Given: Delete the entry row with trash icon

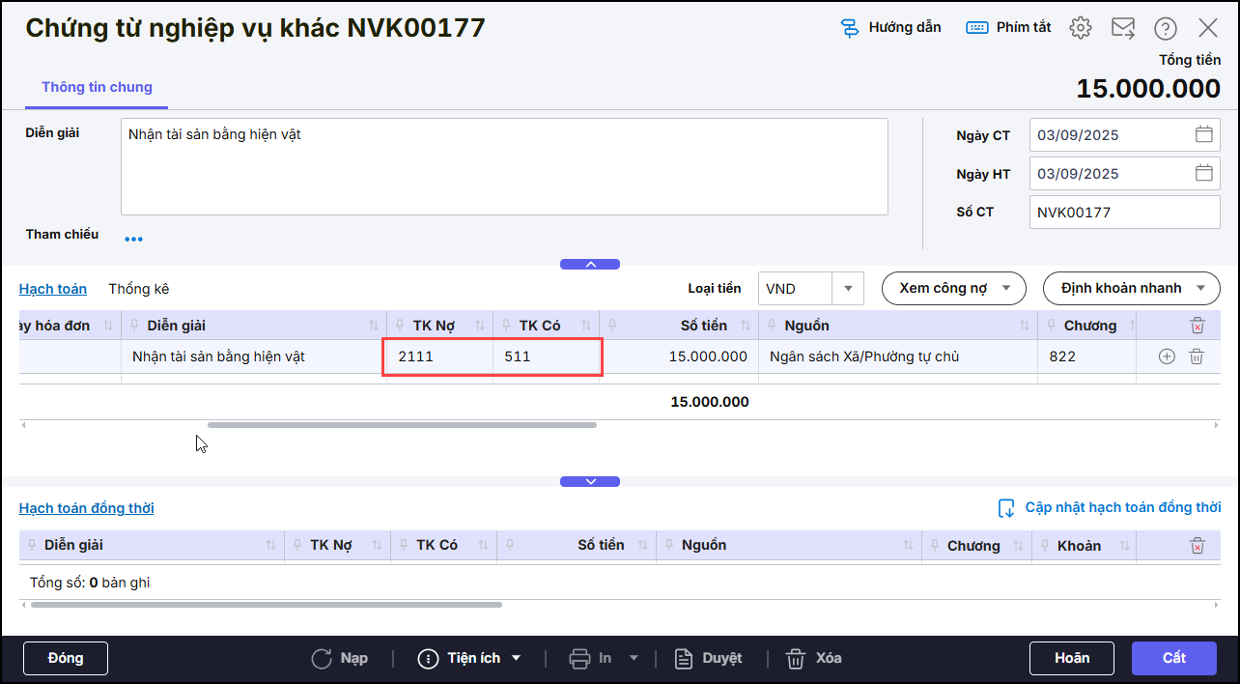Looking at the screenshot, I should point(1197,356).
